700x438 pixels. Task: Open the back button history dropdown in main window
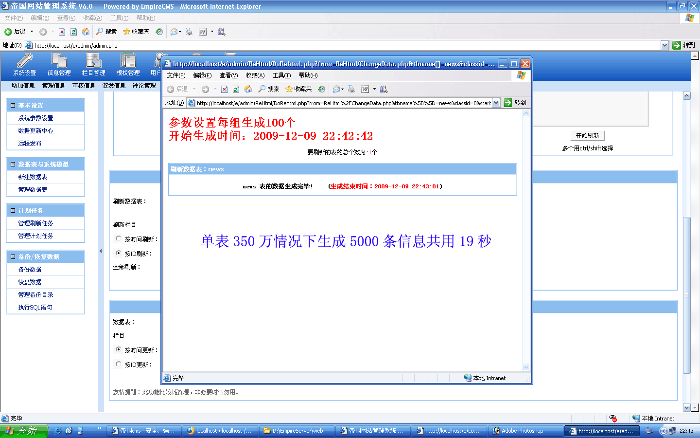click(x=32, y=32)
